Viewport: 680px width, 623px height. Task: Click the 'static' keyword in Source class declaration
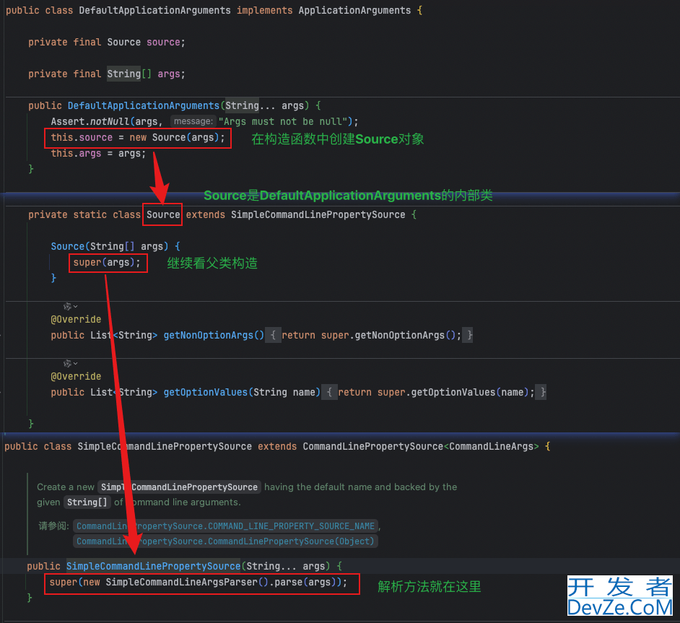pos(90,214)
